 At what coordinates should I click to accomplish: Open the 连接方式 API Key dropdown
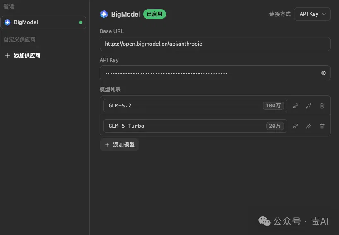point(312,14)
